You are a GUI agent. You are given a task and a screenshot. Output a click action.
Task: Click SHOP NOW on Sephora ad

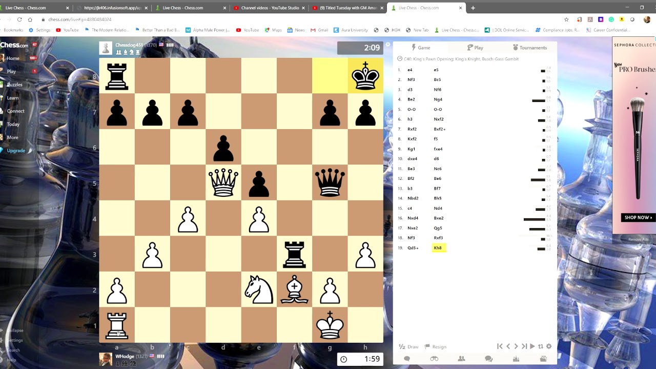(639, 218)
